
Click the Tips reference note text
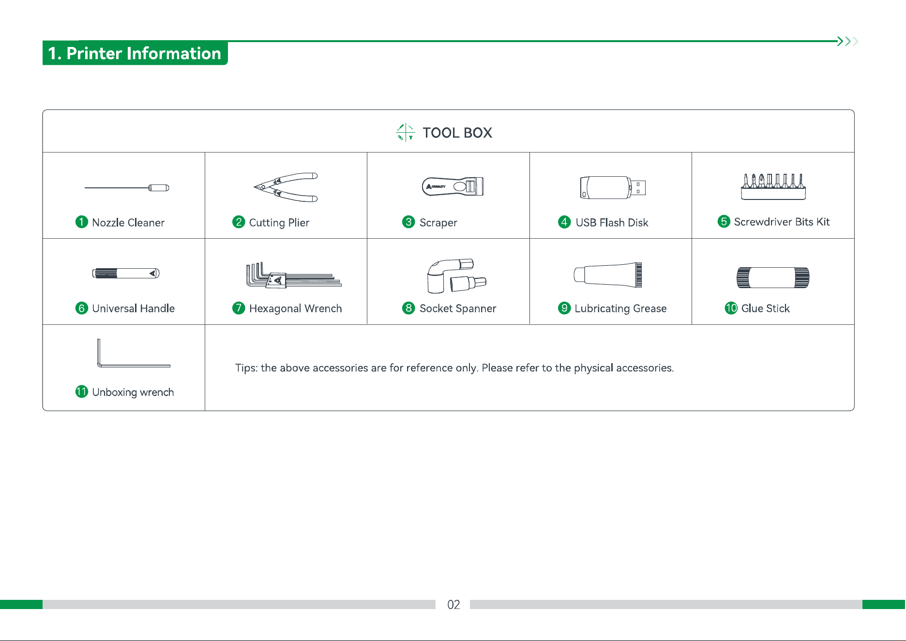454,368
